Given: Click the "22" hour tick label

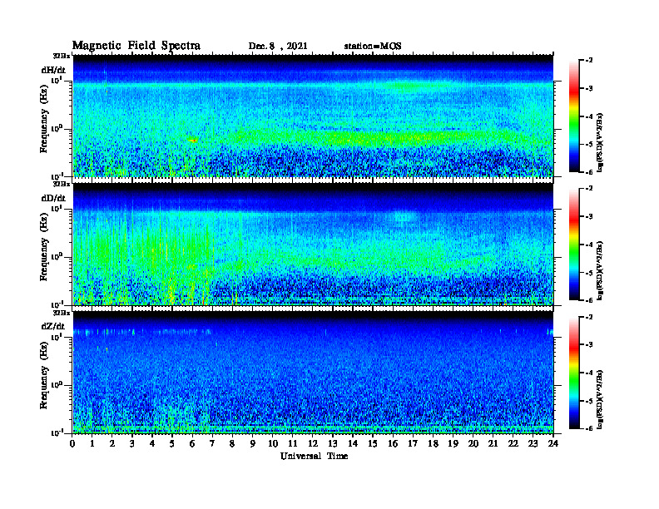Looking at the screenshot, I should pyautogui.click(x=513, y=443).
